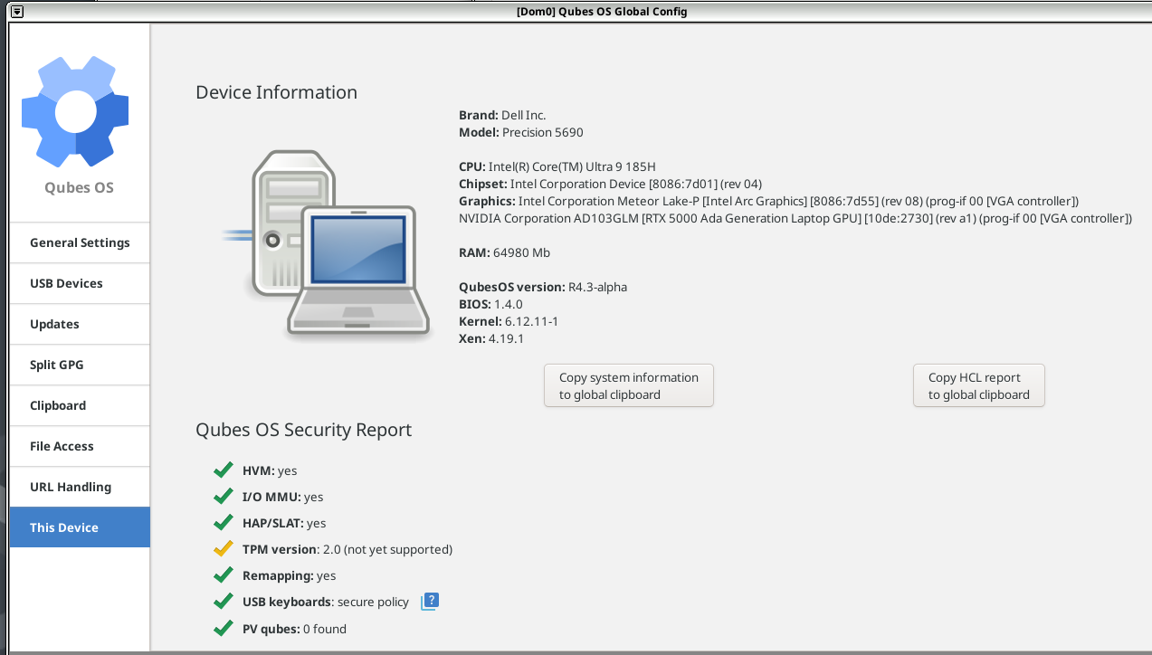Screen dimensions: 1152x655
Task: Click the Remapping: yes entry
Action: coord(290,575)
